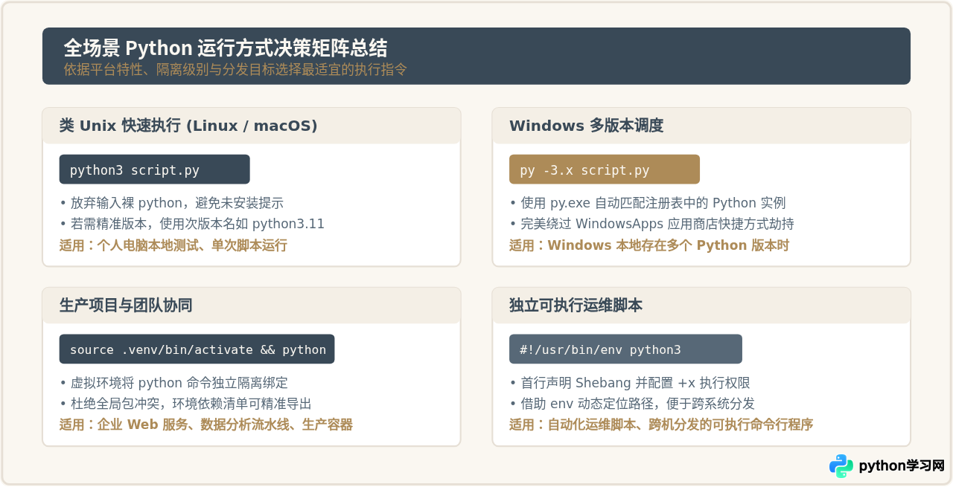
Task: Click the code block '#!/usr/bin/env python3'
Action: (626, 349)
